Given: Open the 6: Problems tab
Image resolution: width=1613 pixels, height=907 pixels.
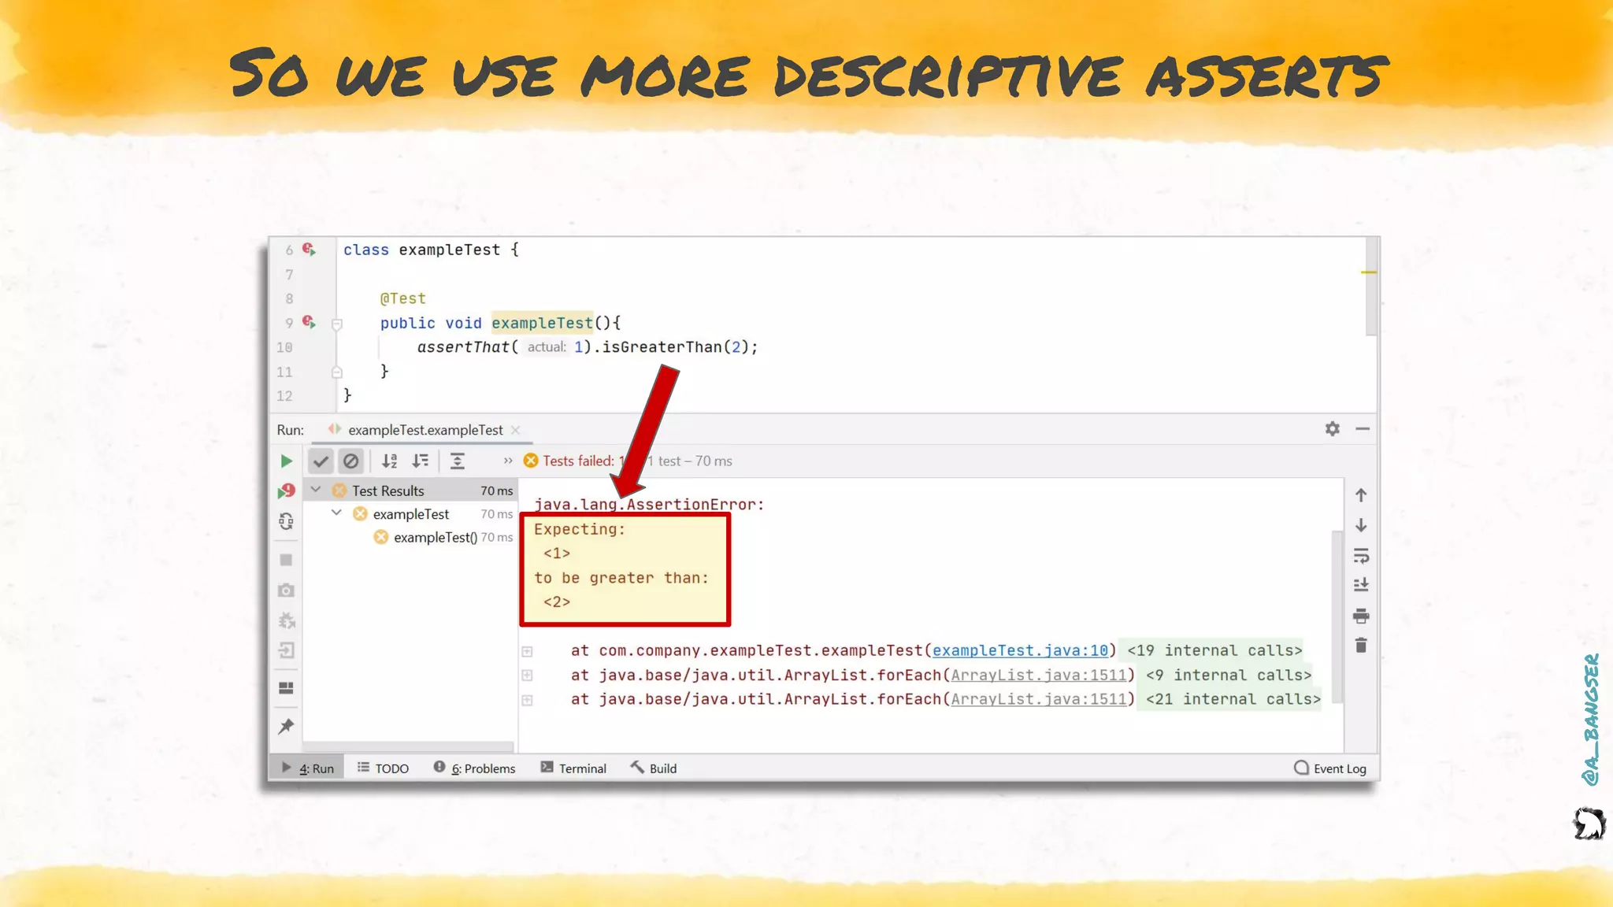Looking at the screenshot, I should 475,768.
